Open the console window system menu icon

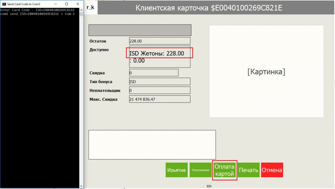click(x=4, y=4)
